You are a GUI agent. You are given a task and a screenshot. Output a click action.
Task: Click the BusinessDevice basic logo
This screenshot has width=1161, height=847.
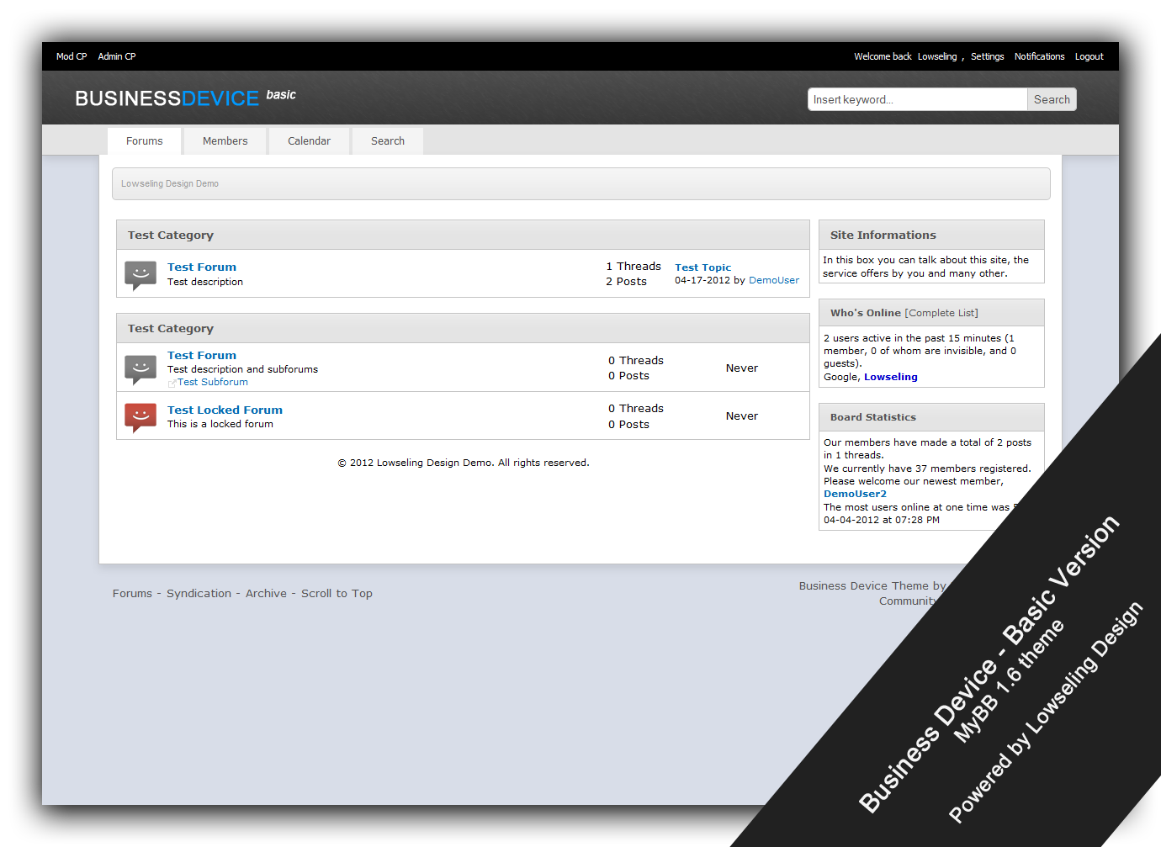point(185,98)
